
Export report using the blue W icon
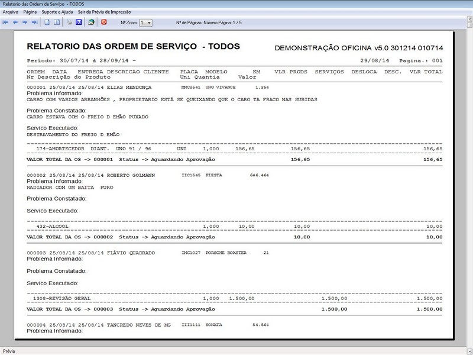(x=79, y=22)
